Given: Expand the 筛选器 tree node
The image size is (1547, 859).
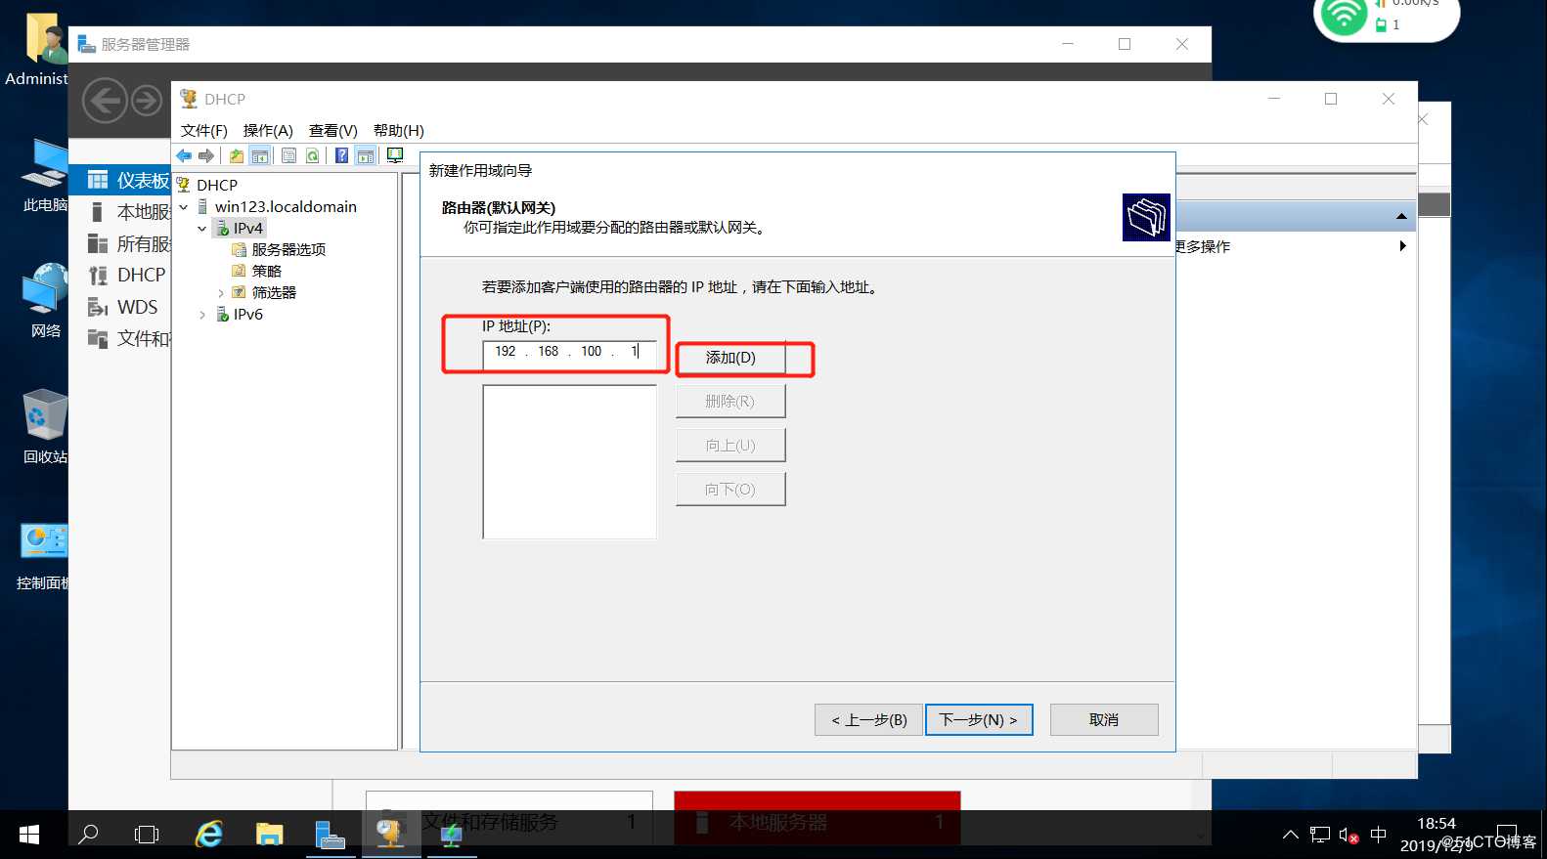Looking at the screenshot, I should (x=220, y=293).
